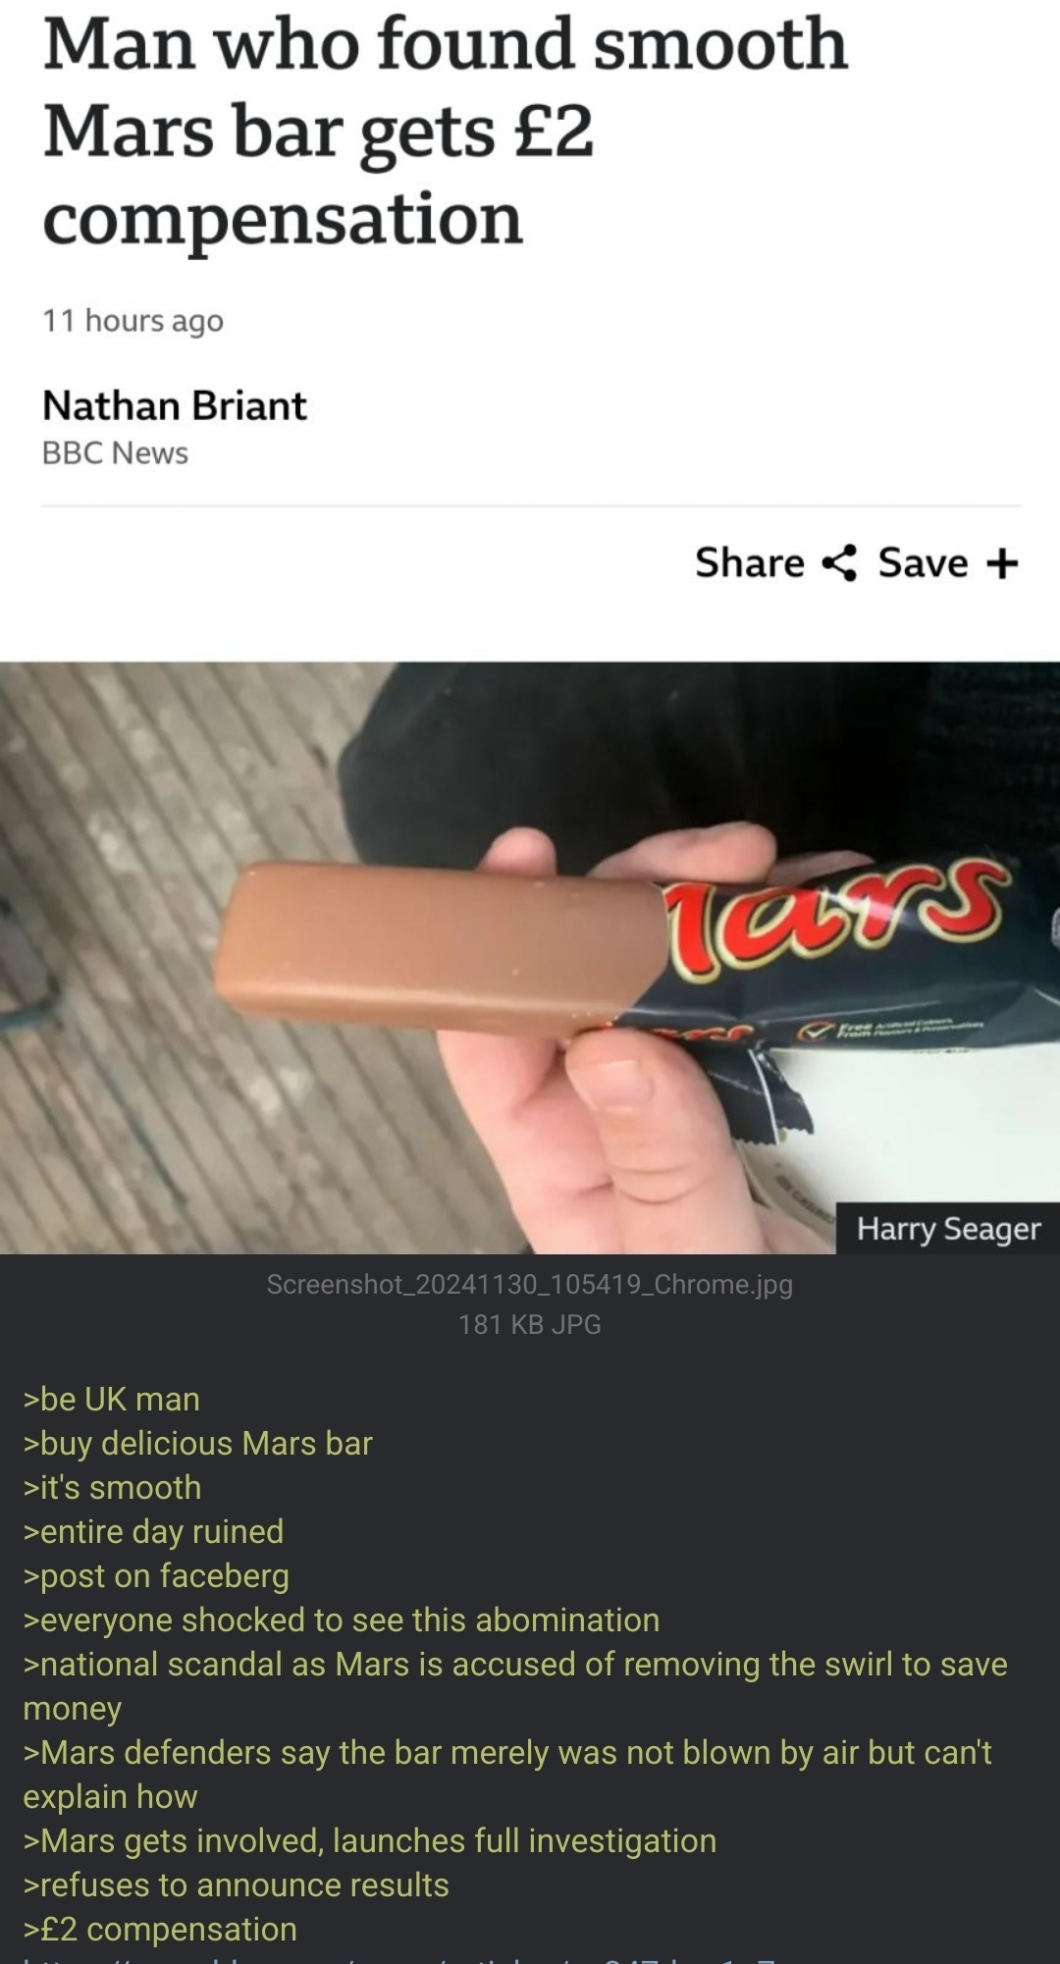Select the smooth Mars bar headline
Viewport: 1060px width, 1964px height.
pos(445,131)
